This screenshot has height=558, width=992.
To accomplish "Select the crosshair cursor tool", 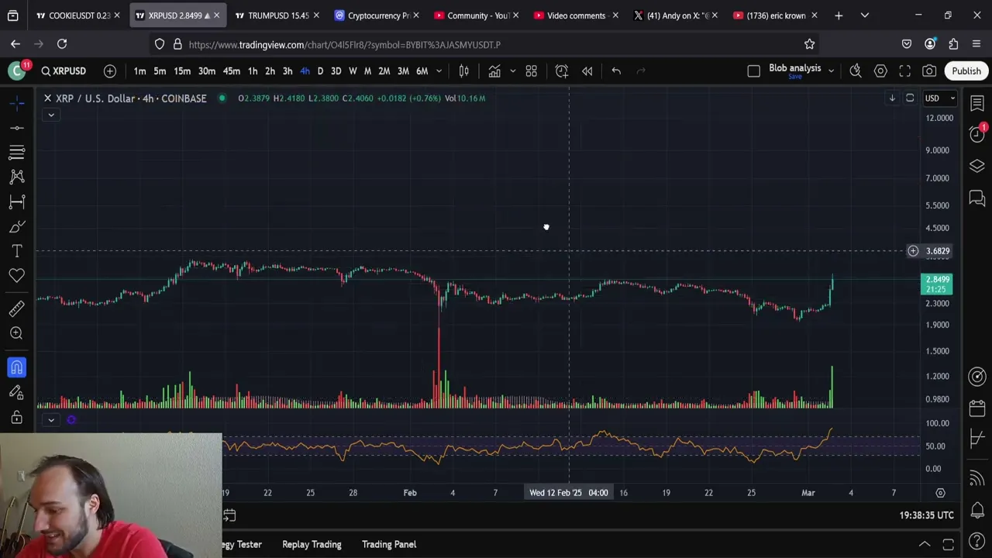I will pyautogui.click(x=16, y=102).
